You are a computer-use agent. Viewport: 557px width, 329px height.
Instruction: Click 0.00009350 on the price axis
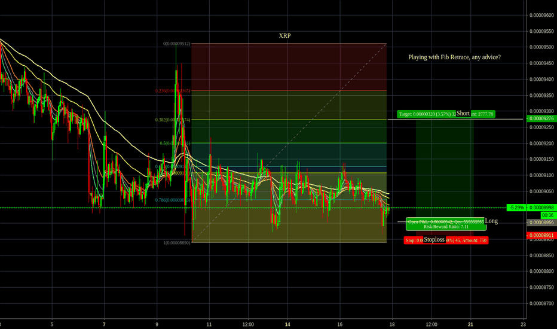[x=541, y=95]
